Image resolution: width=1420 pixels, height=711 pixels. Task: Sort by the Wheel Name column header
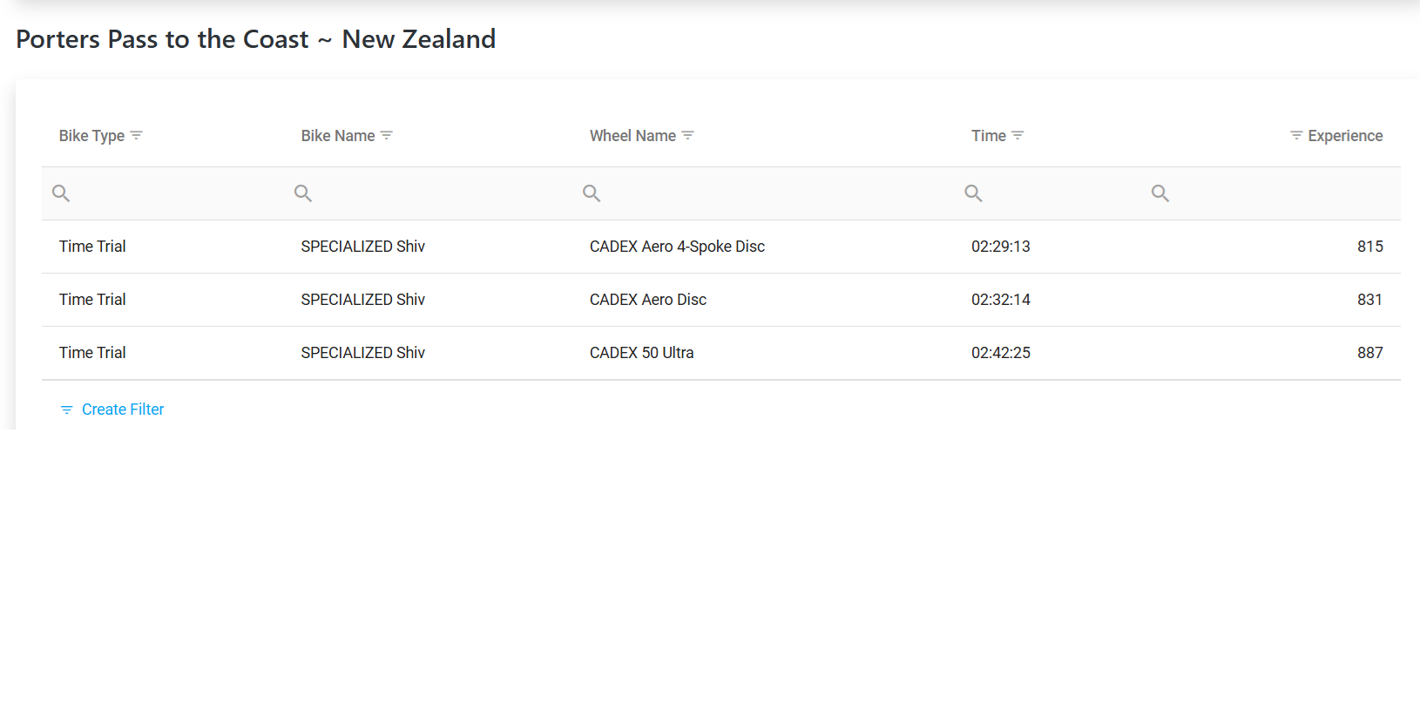[632, 136]
